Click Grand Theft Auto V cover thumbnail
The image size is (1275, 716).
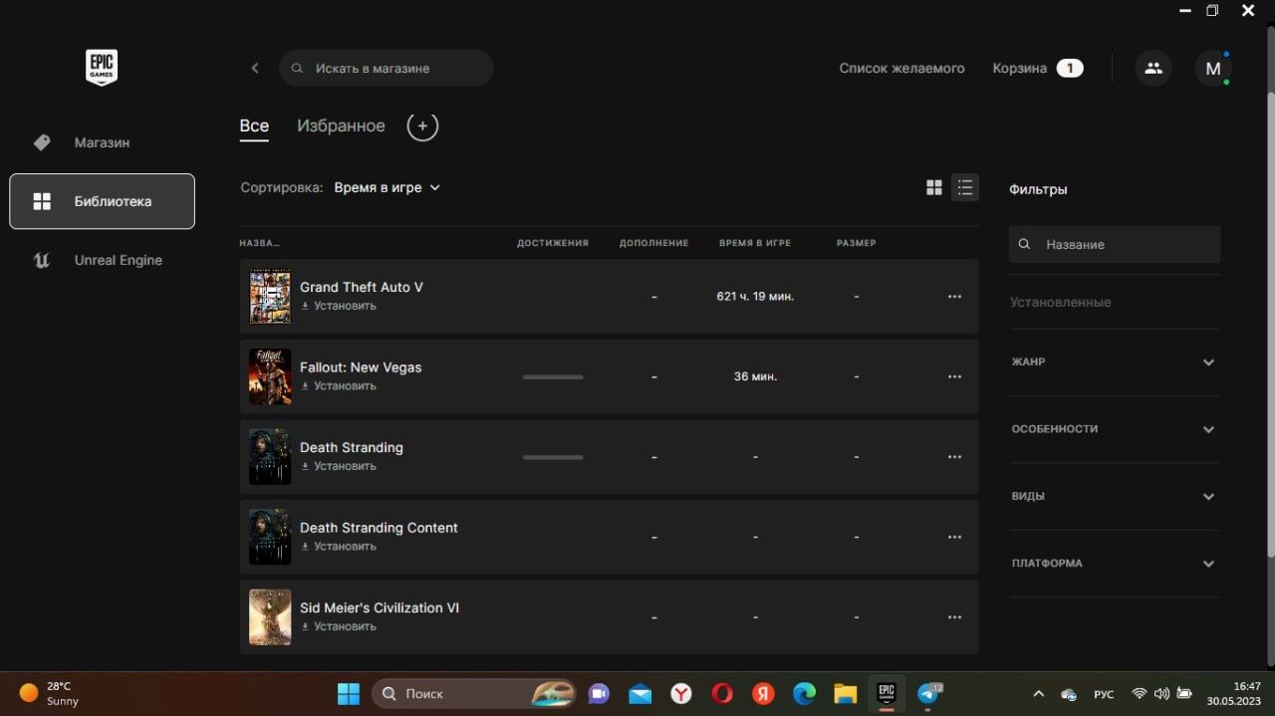[x=270, y=297]
